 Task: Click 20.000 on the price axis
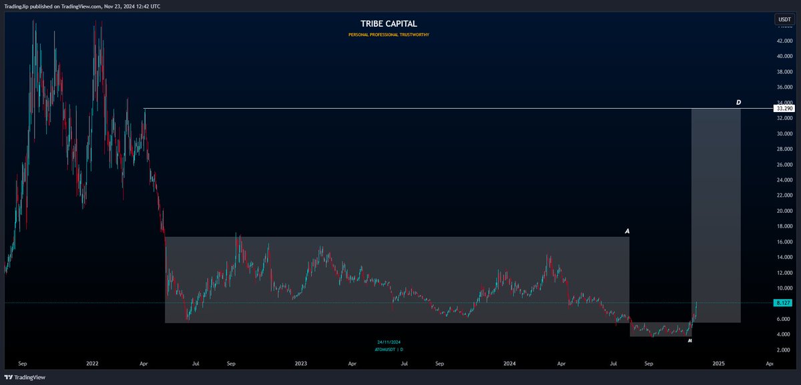(783, 211)
